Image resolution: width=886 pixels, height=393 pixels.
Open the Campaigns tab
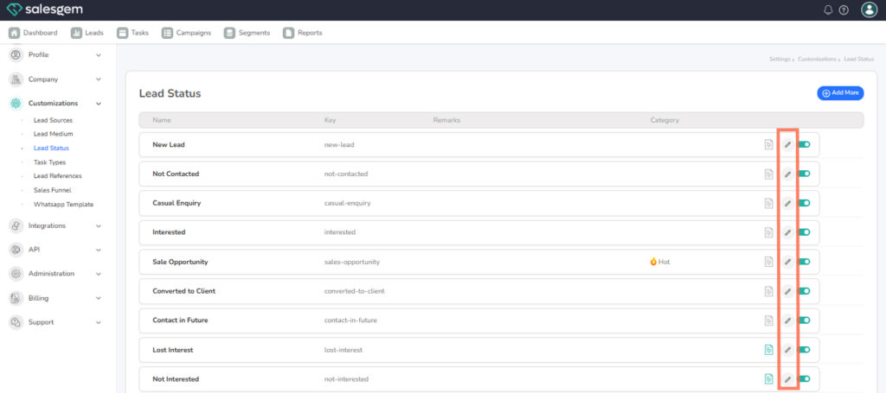186,33
